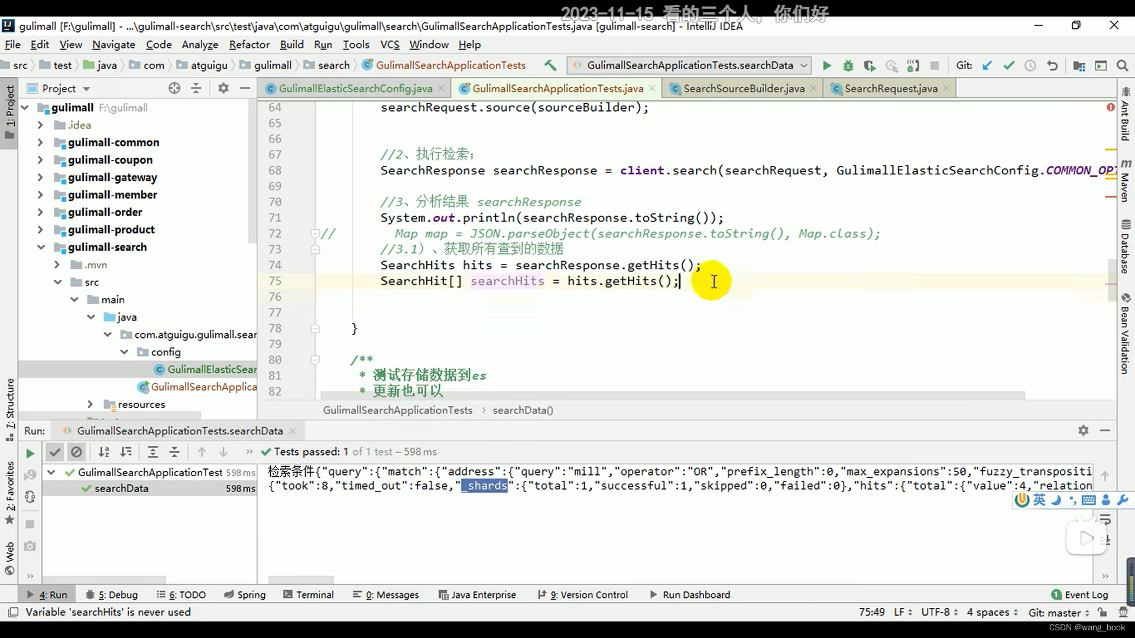Image resolution: width=1135 pixels, height=638 pixels.
Task: Locate current file in Project panel
Action: tap(174, 89)
